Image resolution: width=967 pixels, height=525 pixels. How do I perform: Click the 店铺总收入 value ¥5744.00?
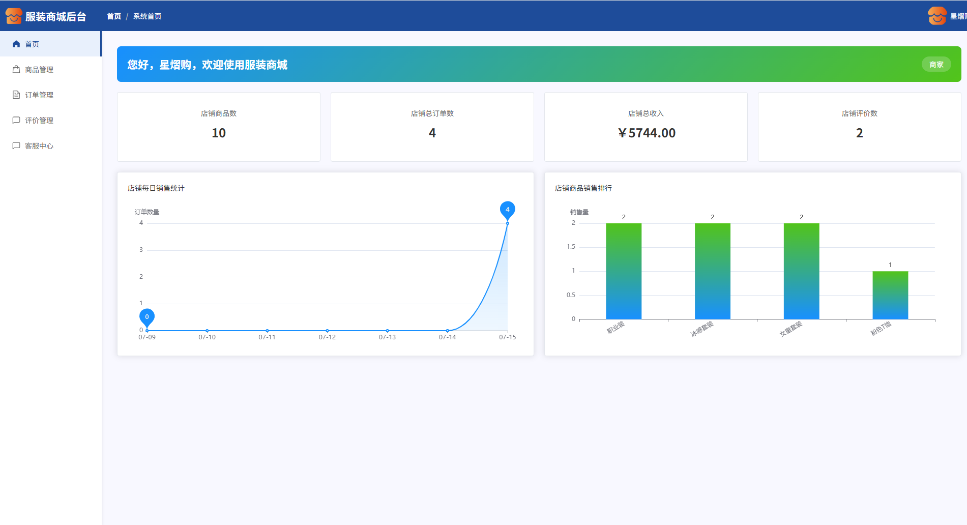coord(646,133)
